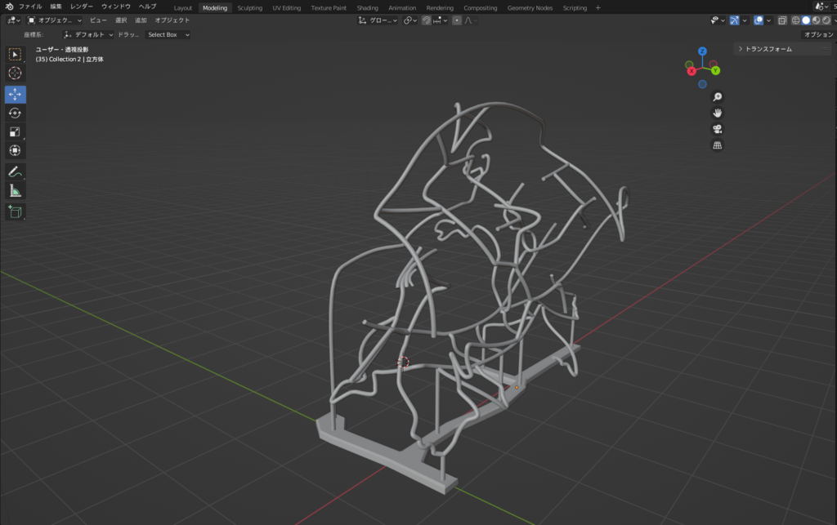Viewport: 837px width, 525px height.
Task: Click the negative Z gizmo handle
Action: [x=702, y=84]
